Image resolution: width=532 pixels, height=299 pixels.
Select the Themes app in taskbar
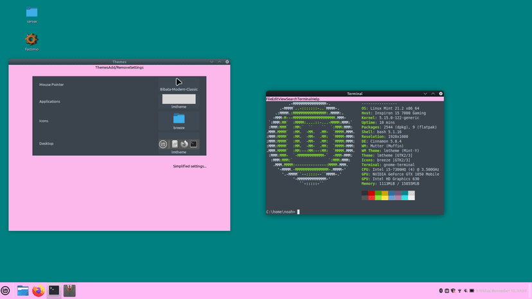click(x=69, y=291)
